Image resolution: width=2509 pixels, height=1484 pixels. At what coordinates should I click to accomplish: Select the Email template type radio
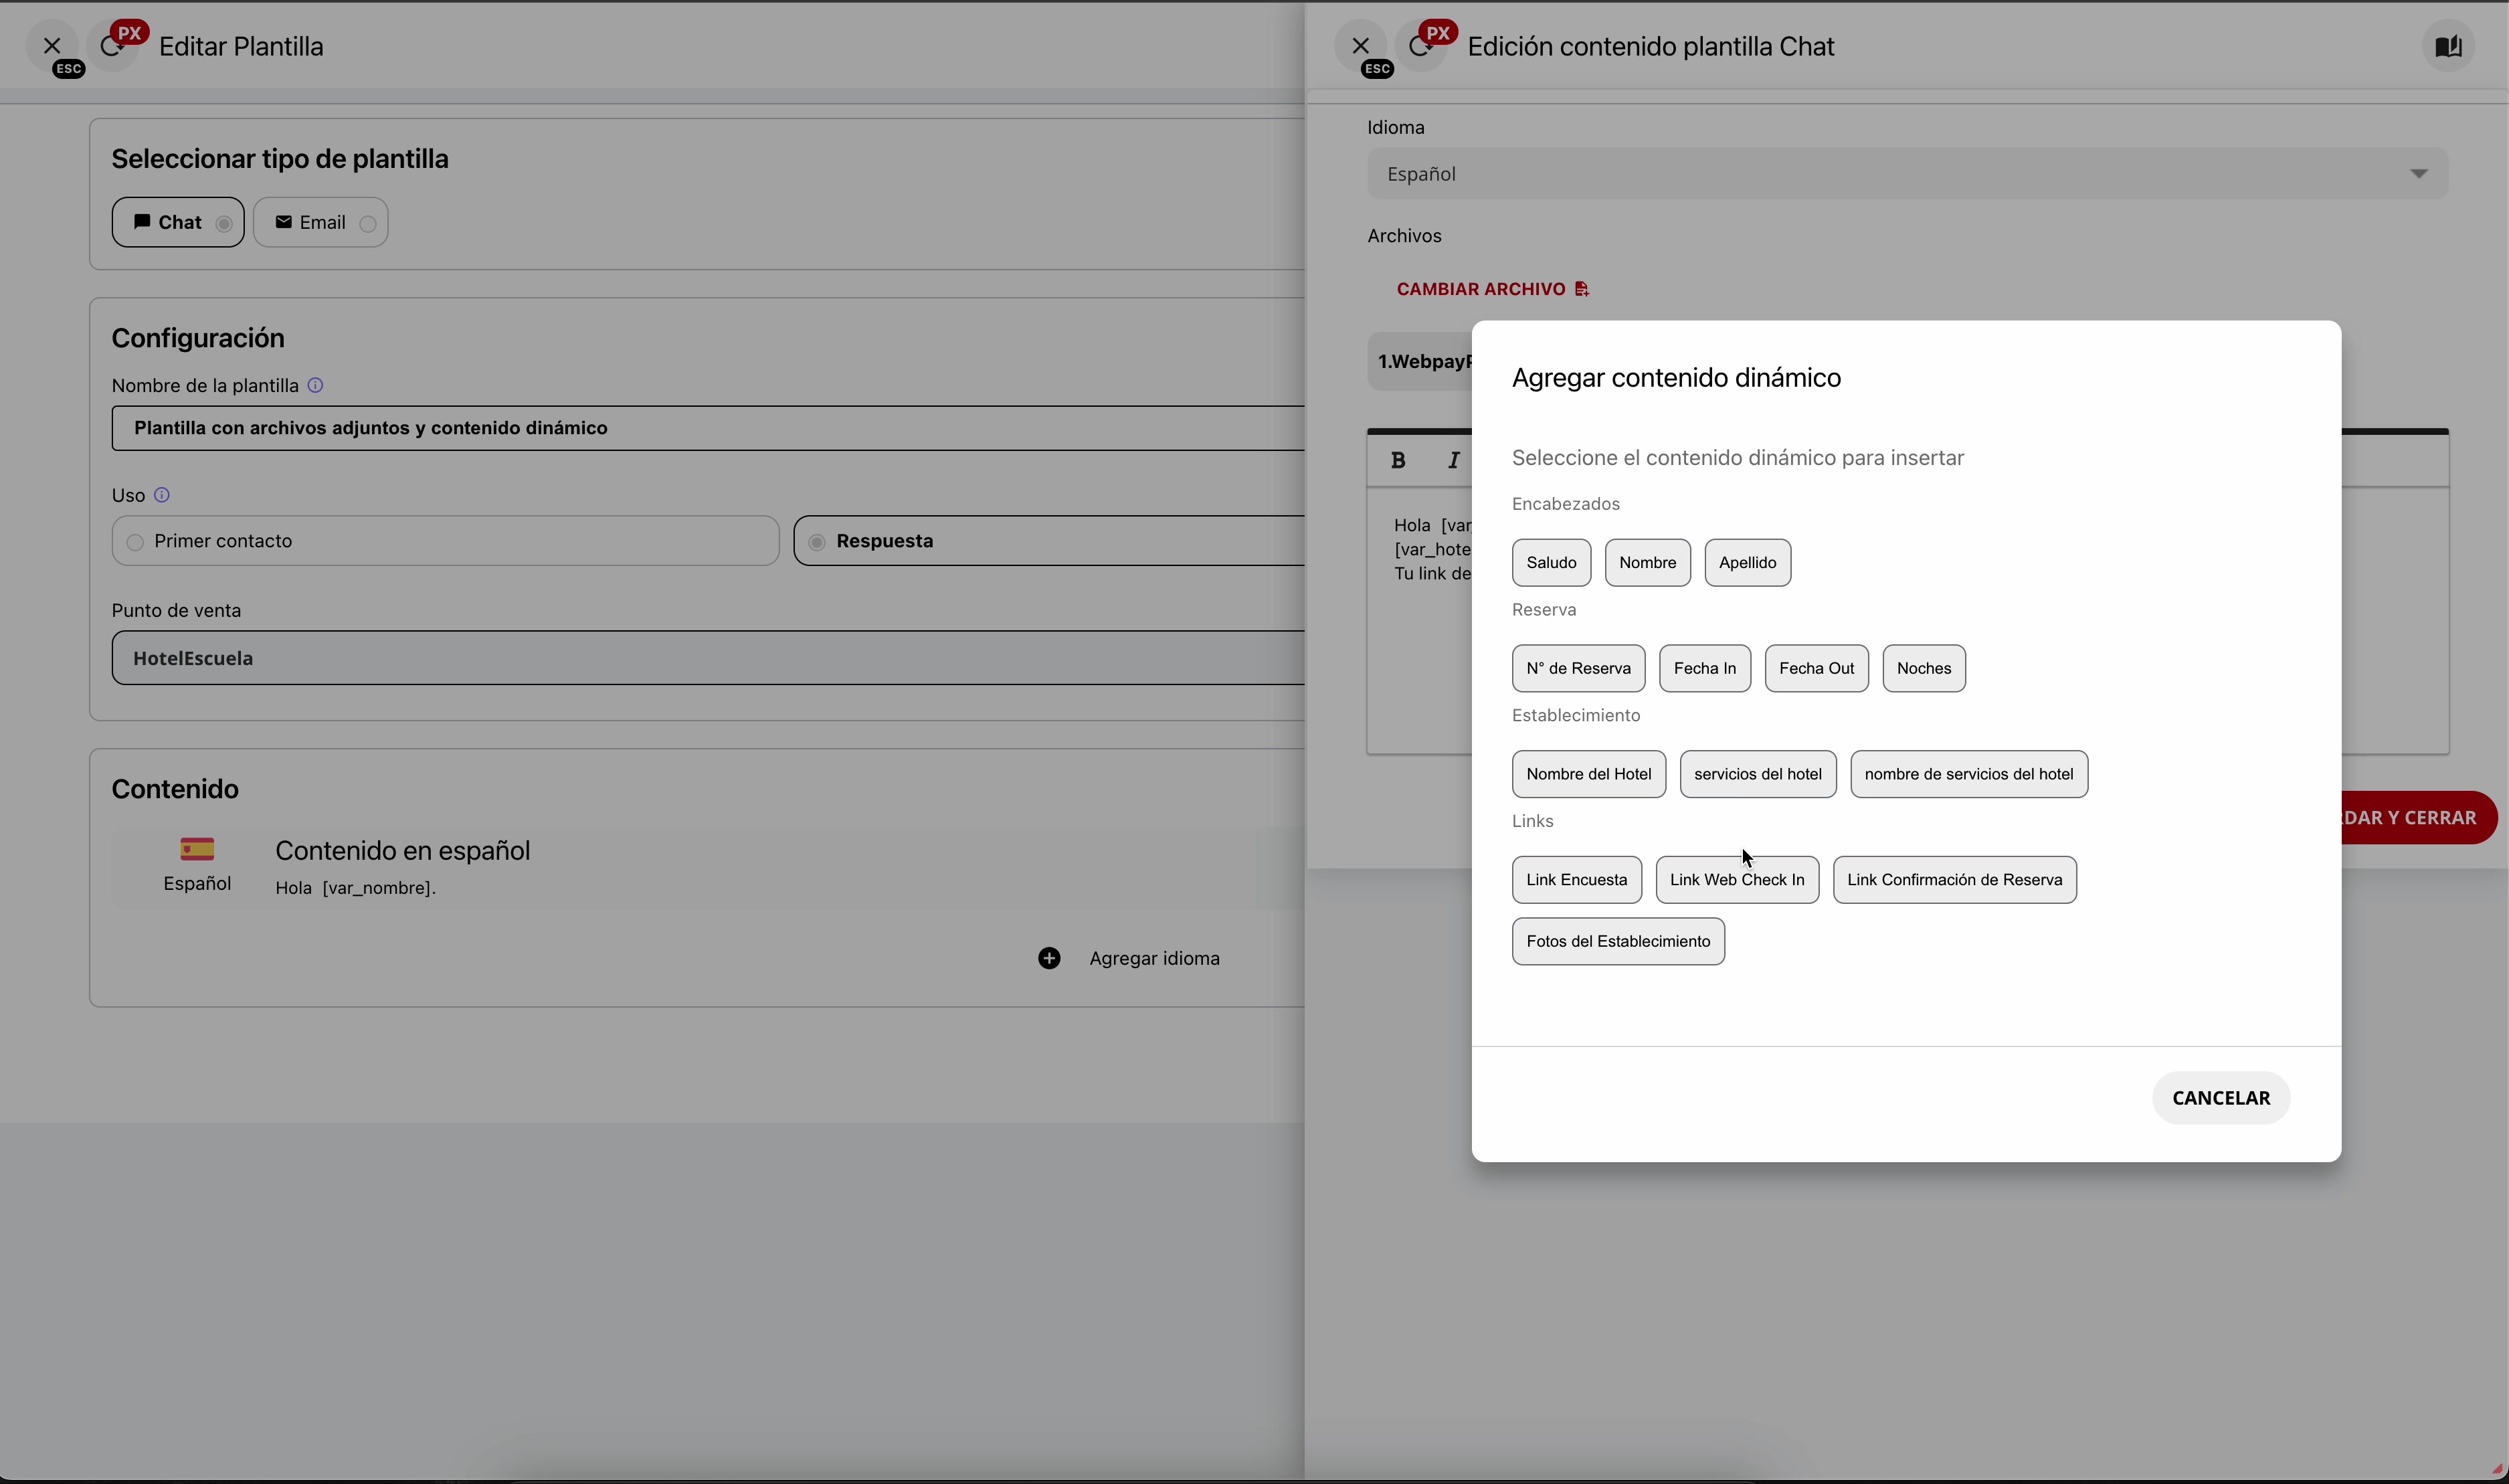(x=368, y=223)
